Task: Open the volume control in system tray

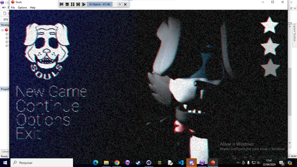Action: pyautogui.click(x=259, y=163)
